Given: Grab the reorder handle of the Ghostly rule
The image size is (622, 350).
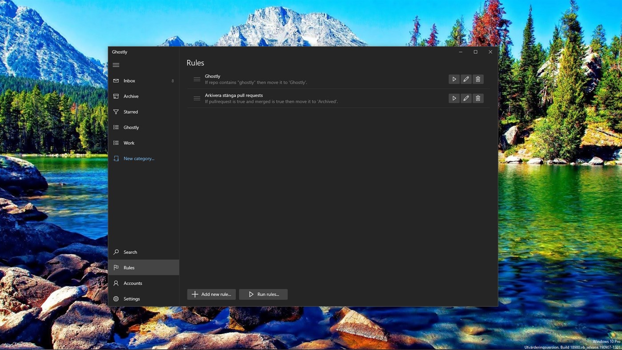Looking at the screenshot, I should coord(197,79).
